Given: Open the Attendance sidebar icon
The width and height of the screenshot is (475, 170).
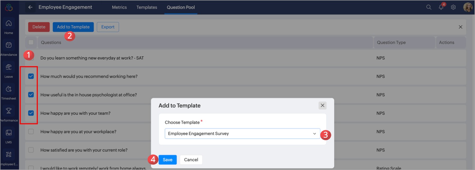Looking at the screenshot, I should point(9,45).
